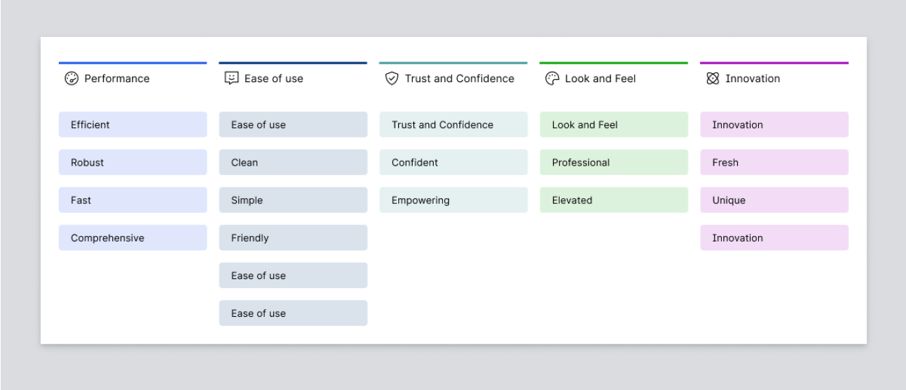Click the smiley chat icon beside Ease of use heading

(x=232, y=79)
